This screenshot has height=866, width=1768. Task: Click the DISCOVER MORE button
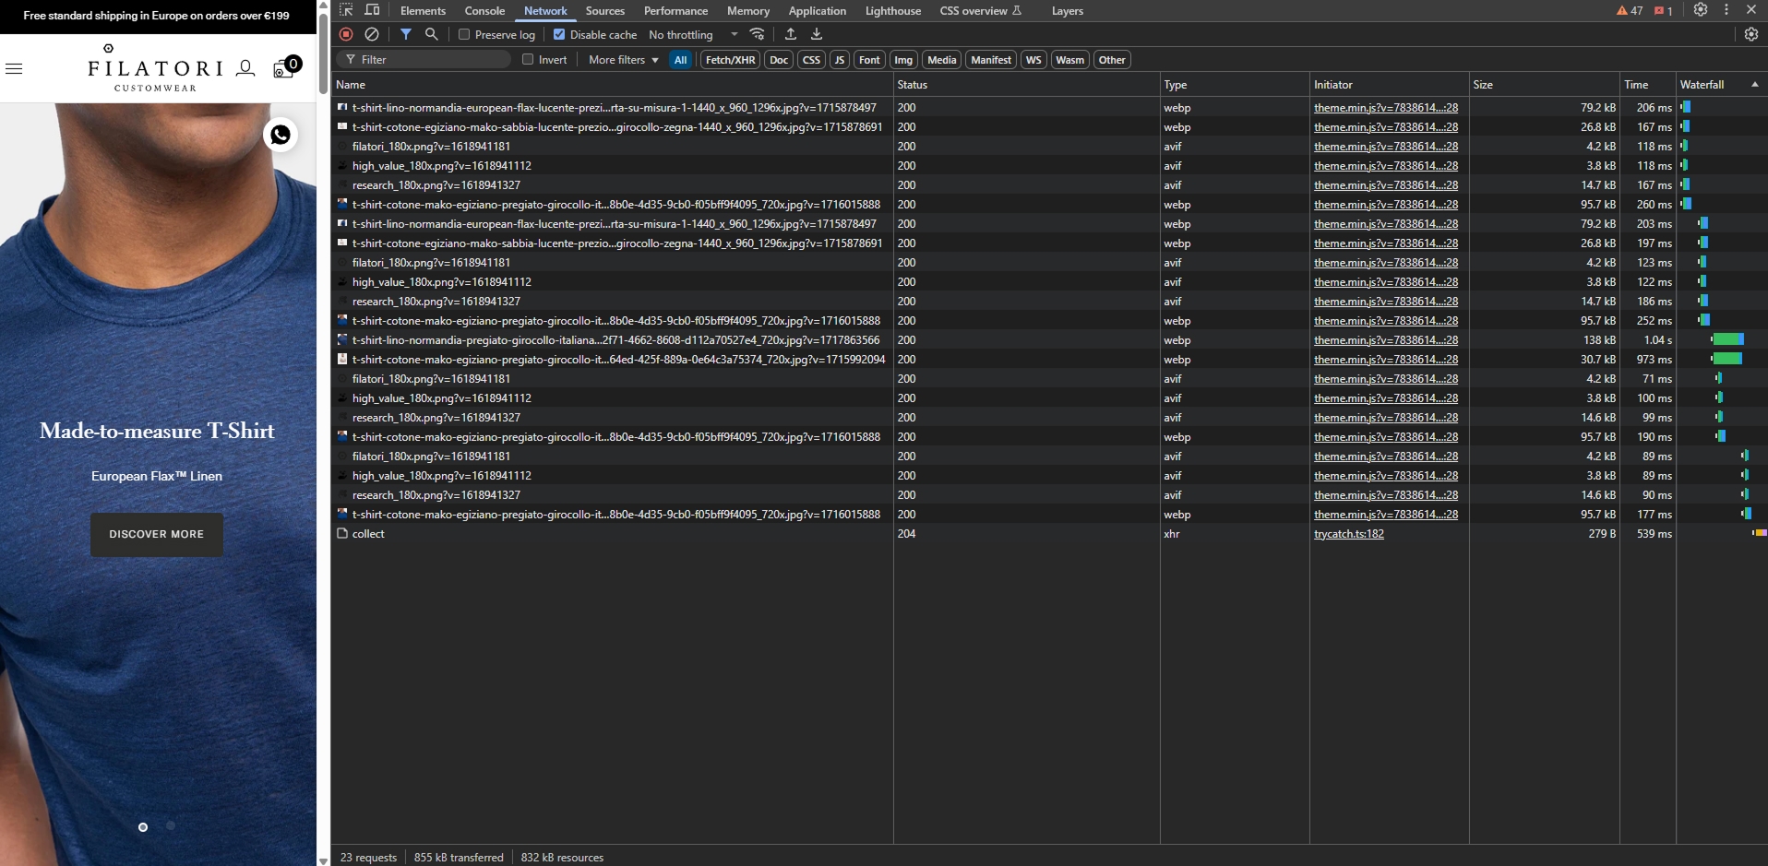pos(157,534)
